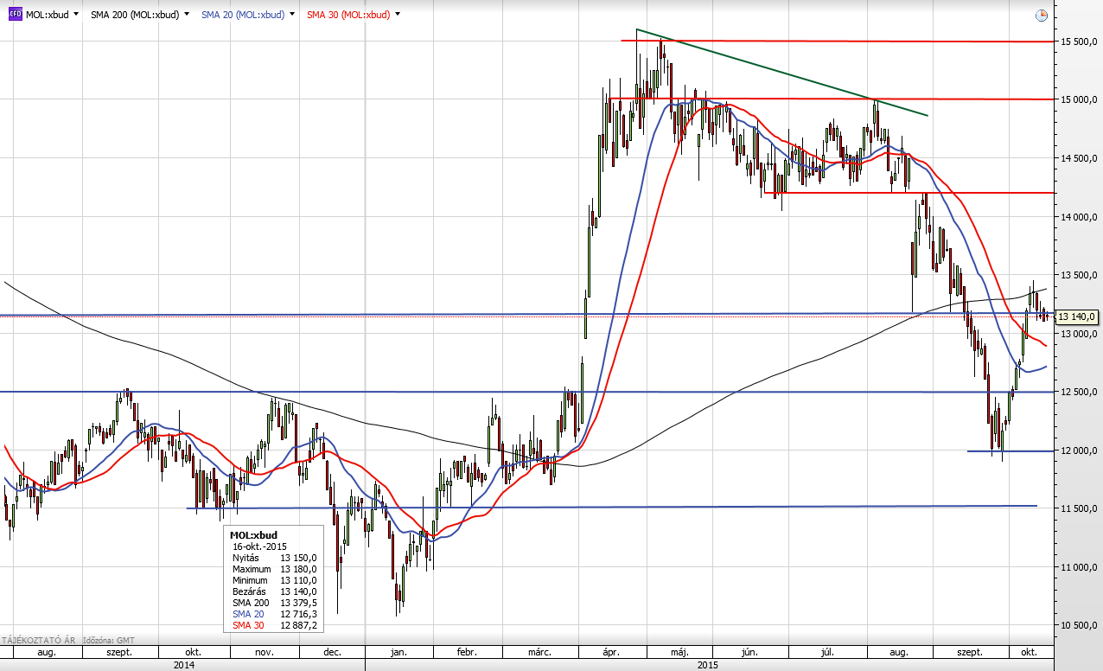Click the dec. month label on the time axis
Screen dimensions: 1103x671
coord(333,652)
